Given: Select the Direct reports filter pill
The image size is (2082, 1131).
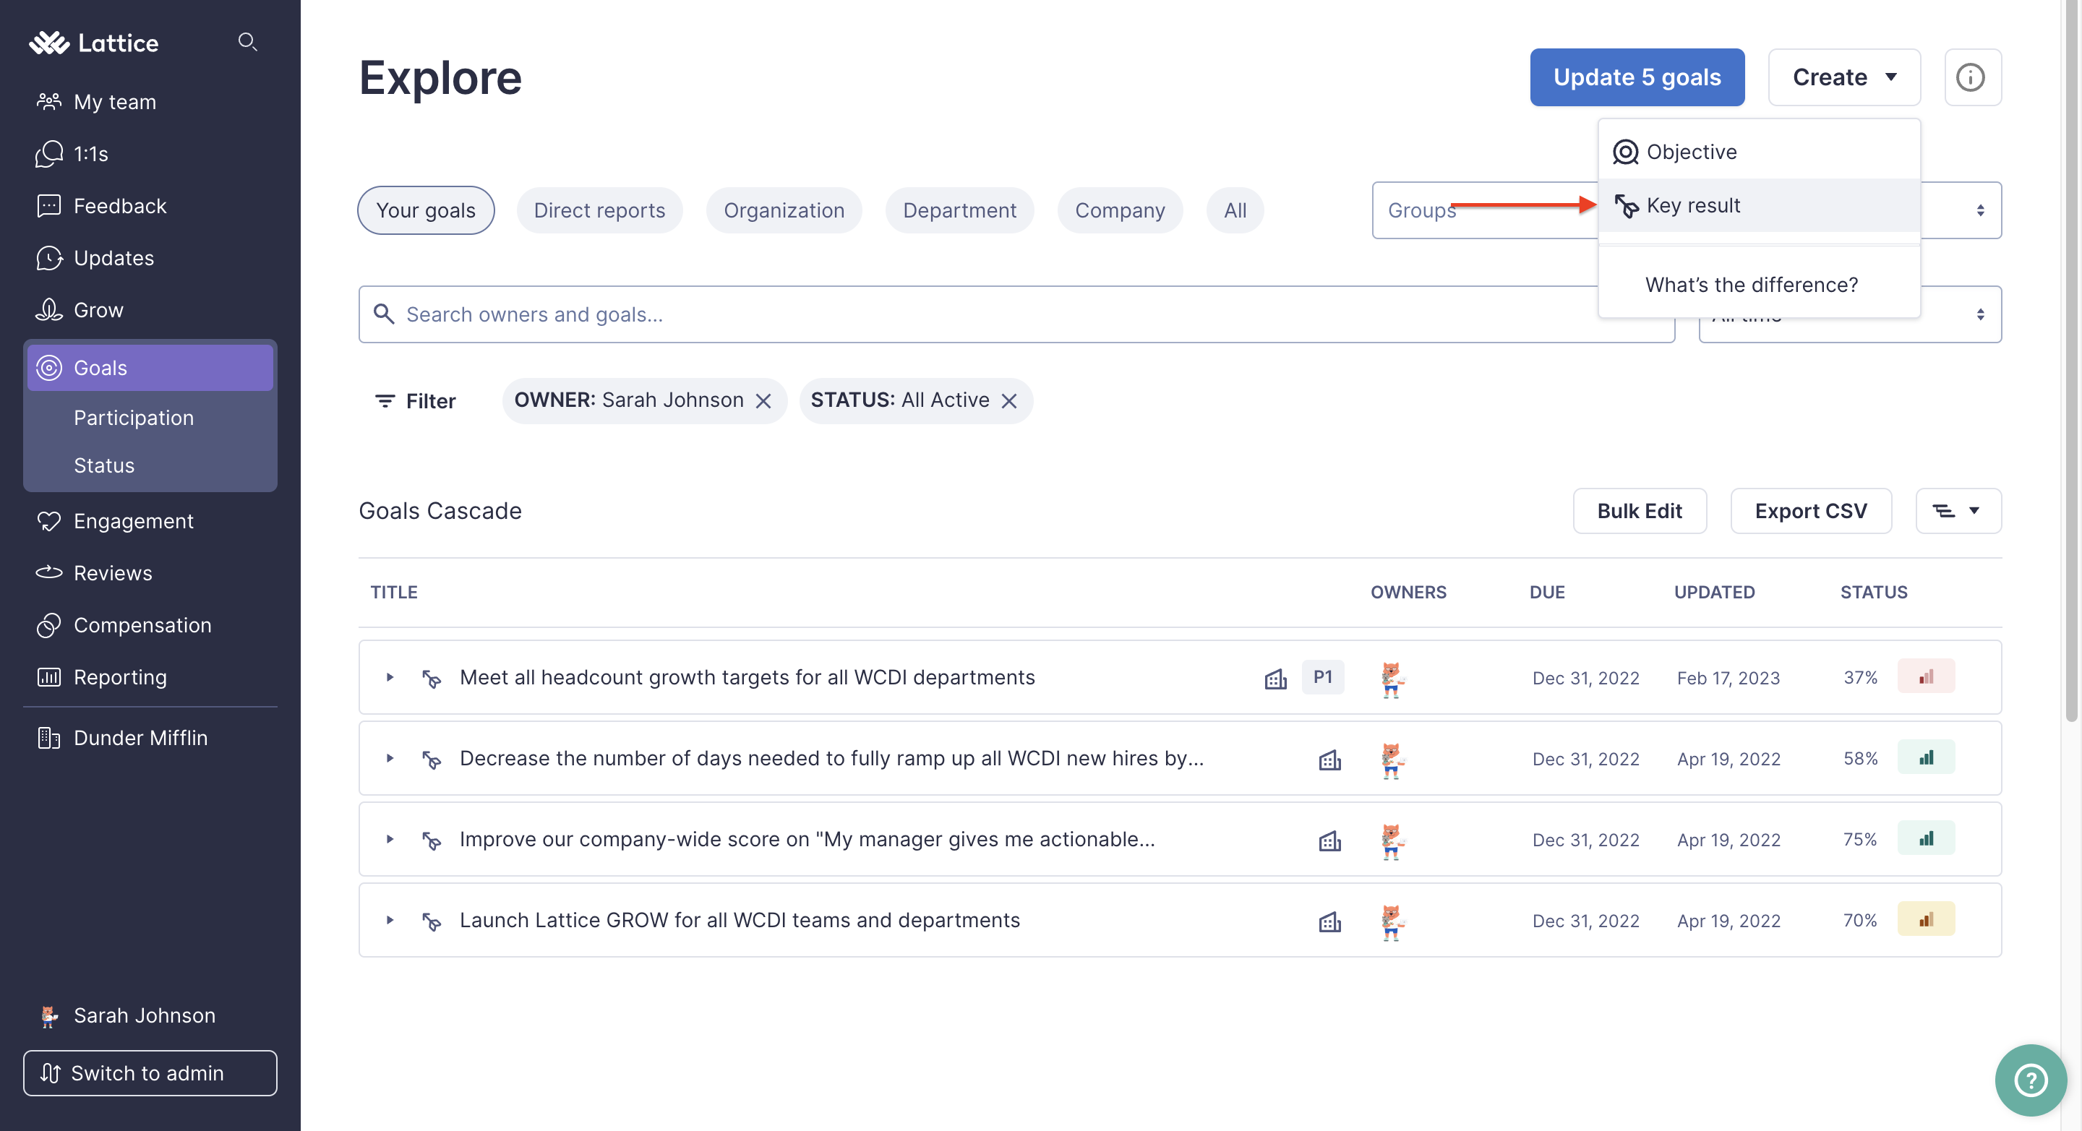Looking at the screenshot, I should (599, 210).
